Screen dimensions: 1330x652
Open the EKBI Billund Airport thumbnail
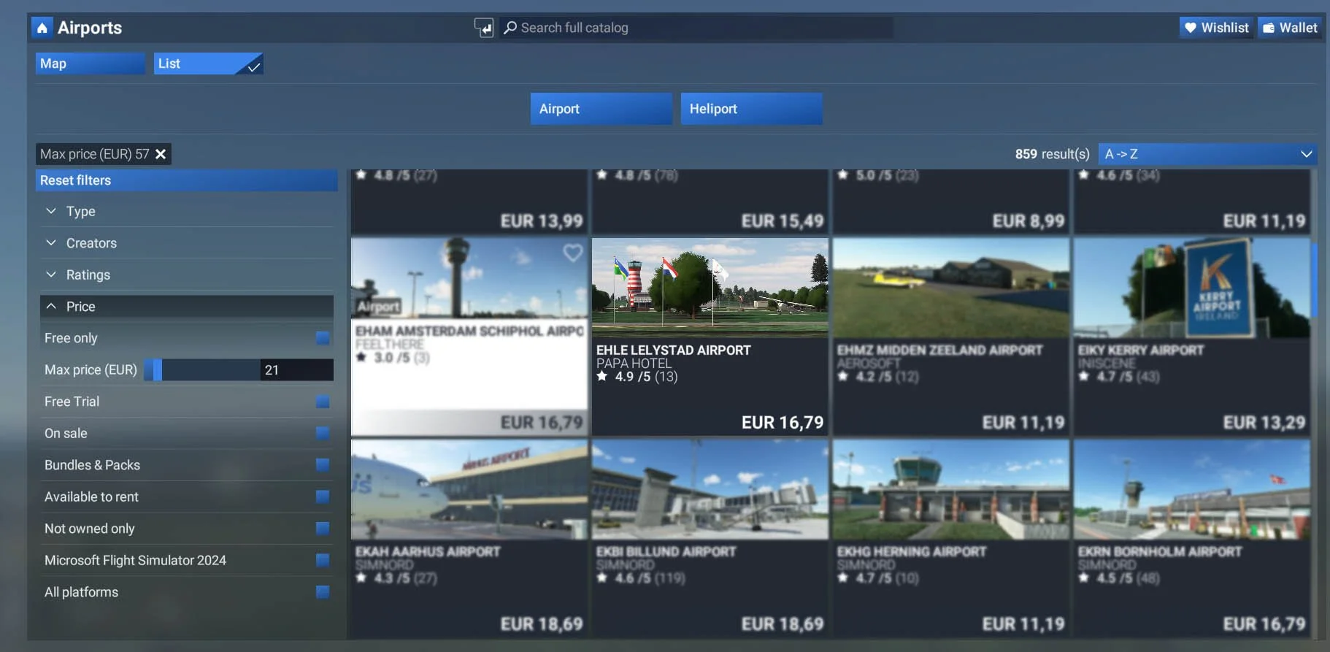pos(710,489)
